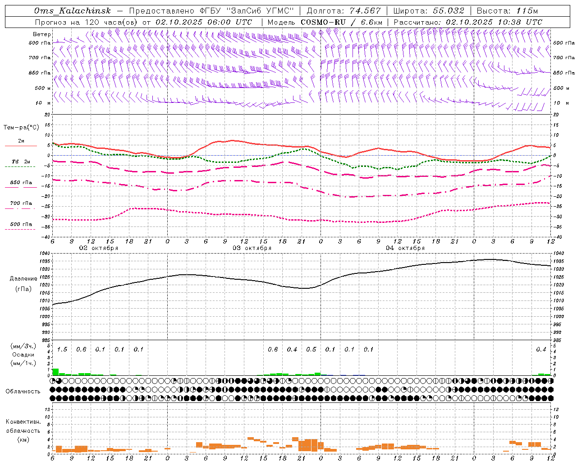Image resolution: width=577 pixels, height=462 pixels.
Task: Click the (гПа) unit under Давление
Action: [x=23, y=289]
